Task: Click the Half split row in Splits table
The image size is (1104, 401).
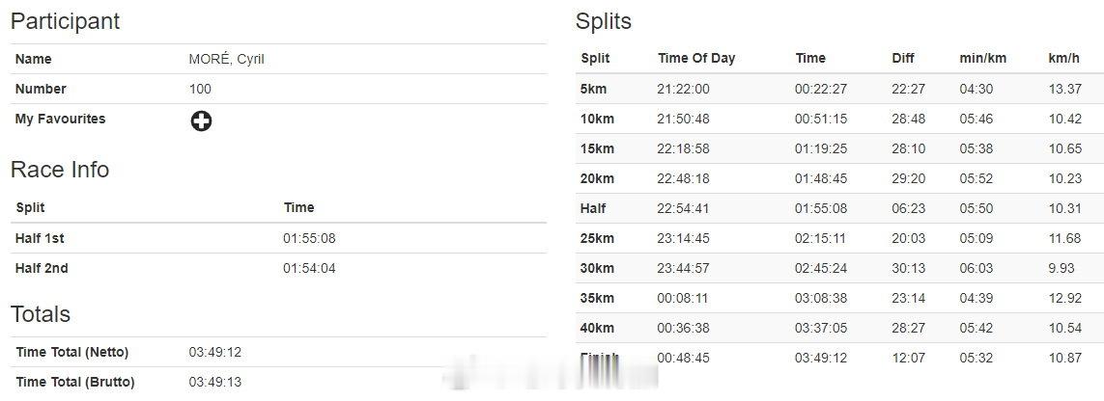Action: 839,208
